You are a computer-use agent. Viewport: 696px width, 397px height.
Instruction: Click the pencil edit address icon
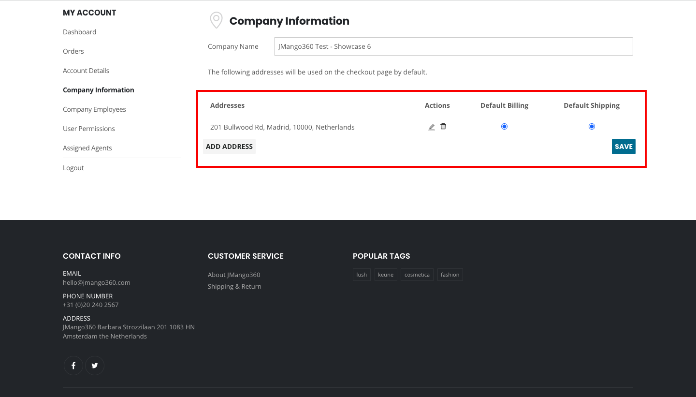[432, 127]
